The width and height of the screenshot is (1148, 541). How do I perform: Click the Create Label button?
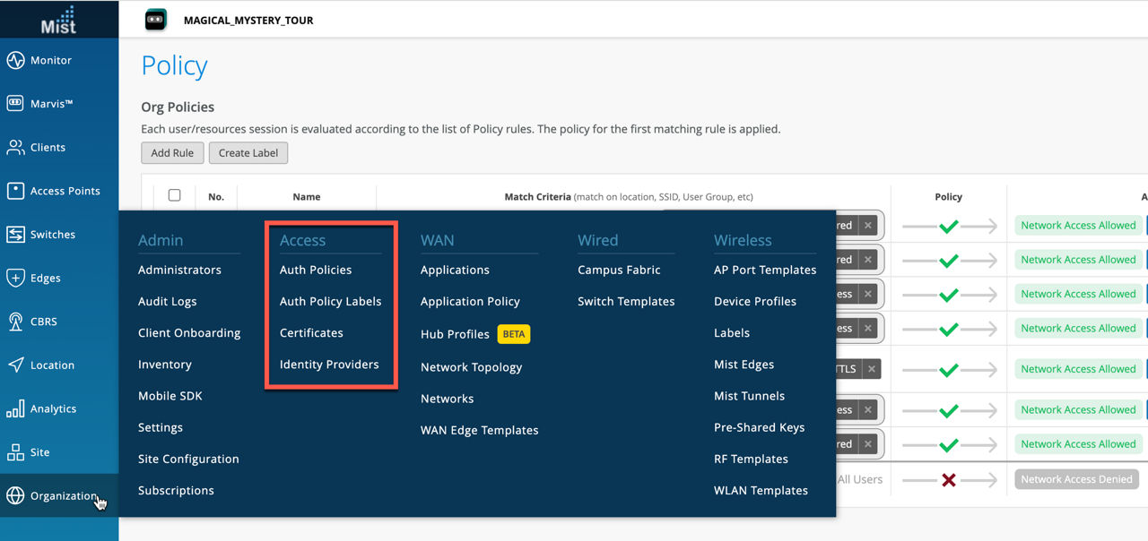[x=248, y=153]
